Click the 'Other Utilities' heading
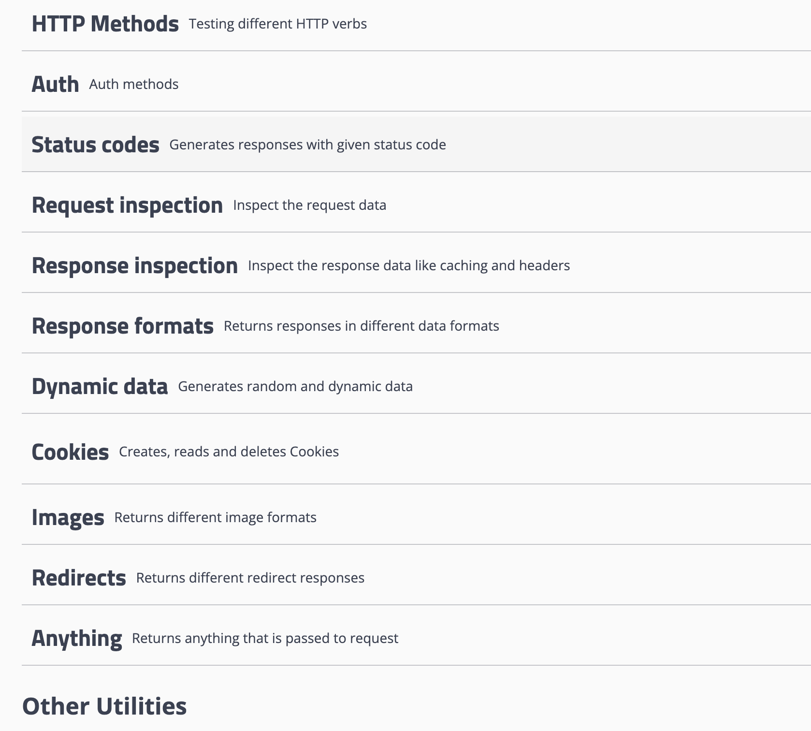811x731 pixels. coord(104,706)
